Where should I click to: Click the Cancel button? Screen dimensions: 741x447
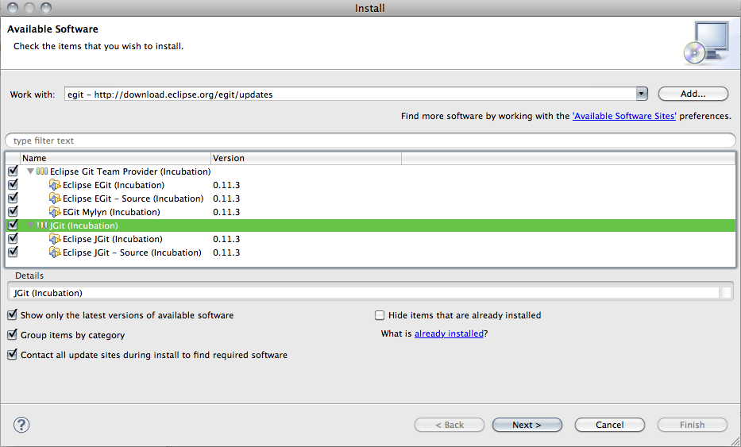pos(610,425)
